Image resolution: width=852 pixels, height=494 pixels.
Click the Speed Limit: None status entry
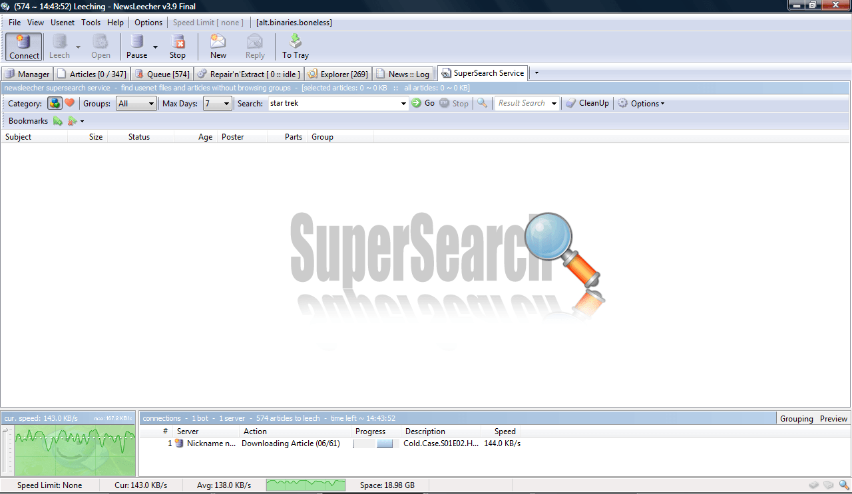pyautogui.click(x=50, y=485)
